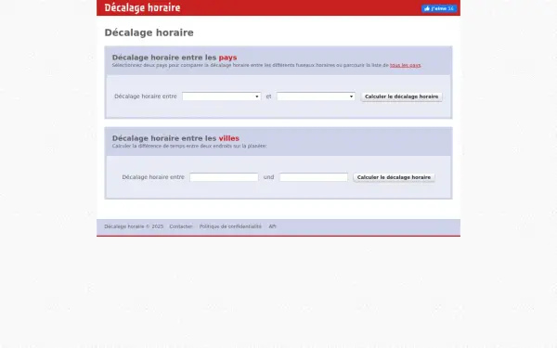Screen dimensions: 557x348
Task: Click the 'Décalage horaire entre les villes' heading
Action: [x=175, y=138]
